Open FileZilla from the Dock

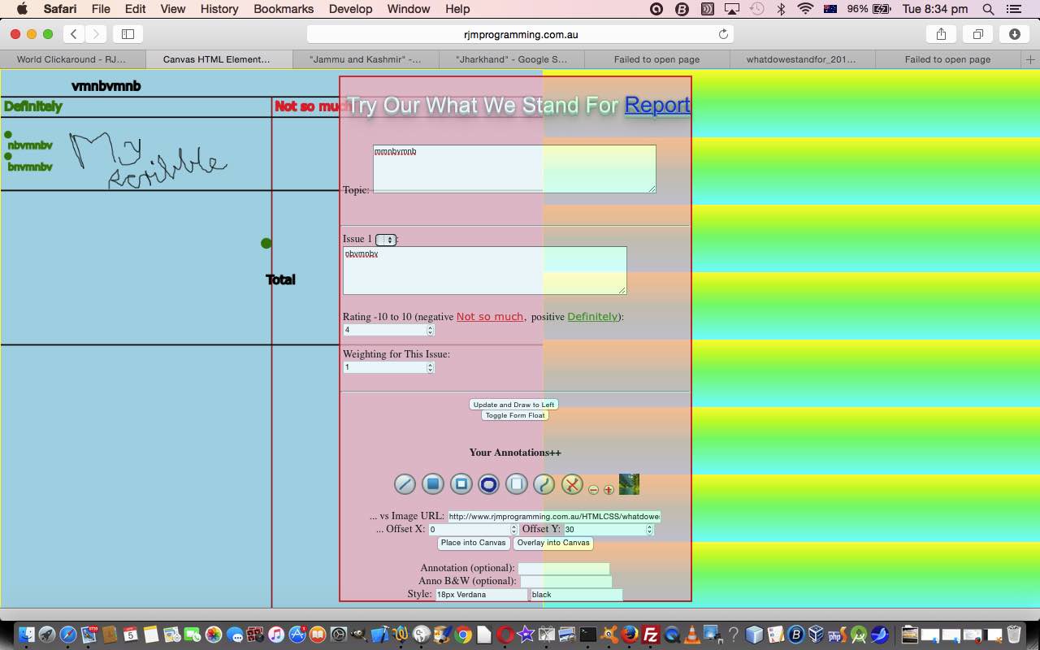[x=651, y=635]
